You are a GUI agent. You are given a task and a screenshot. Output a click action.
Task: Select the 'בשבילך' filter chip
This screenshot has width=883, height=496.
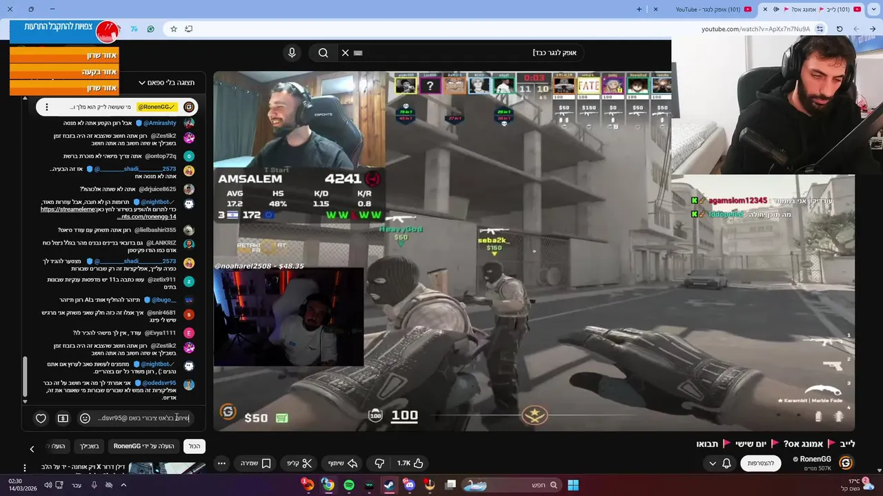click(x=89, y=446)
